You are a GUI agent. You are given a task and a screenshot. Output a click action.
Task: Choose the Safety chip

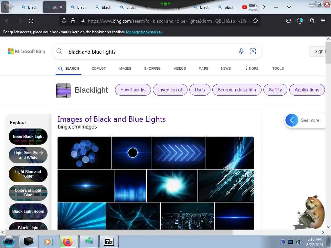point(275,90)
